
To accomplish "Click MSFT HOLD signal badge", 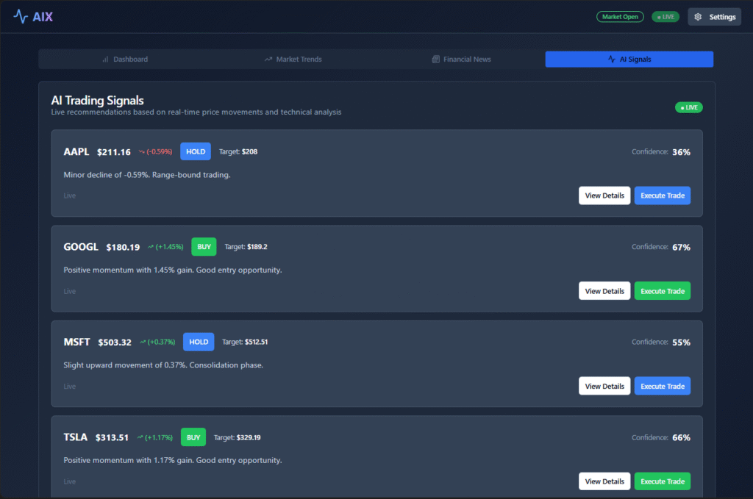I will (x=199, y=342).
